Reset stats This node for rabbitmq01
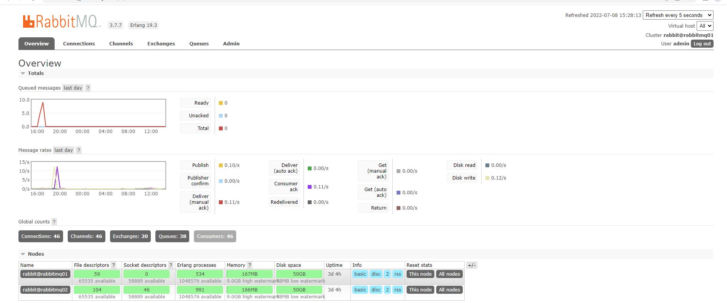Image resolution: width=727 pixels, height=303 pixels. coord(420,274)
